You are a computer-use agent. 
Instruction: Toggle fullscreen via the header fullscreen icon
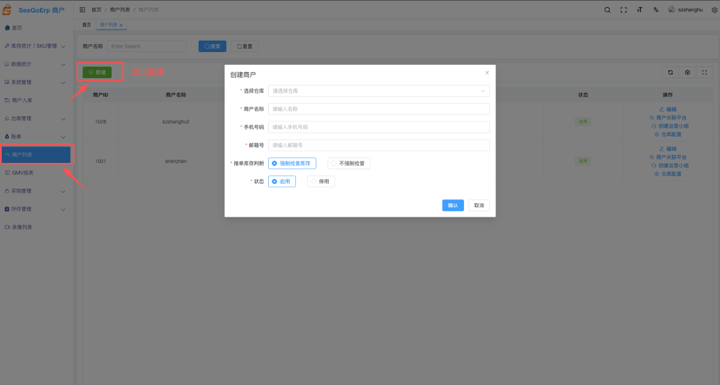pos(624,10)
